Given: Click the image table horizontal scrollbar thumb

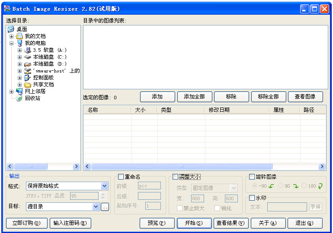Looking at the screenshot, I should [x=182, y=167].
